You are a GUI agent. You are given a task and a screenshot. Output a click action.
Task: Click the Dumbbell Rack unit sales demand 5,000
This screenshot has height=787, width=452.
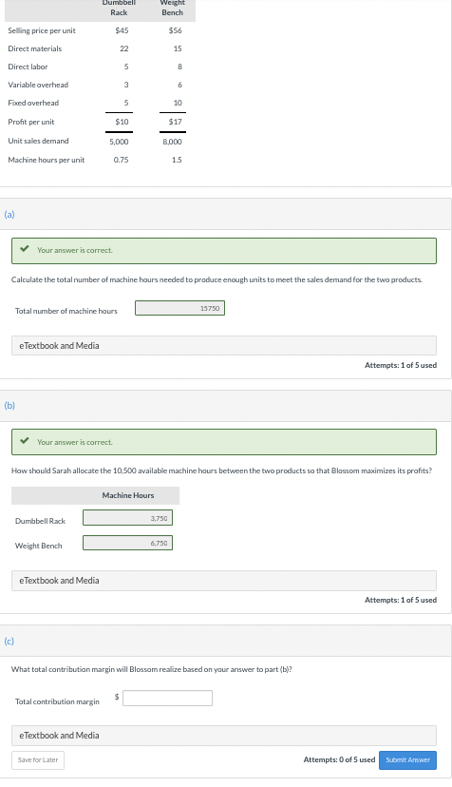point(119,142)
